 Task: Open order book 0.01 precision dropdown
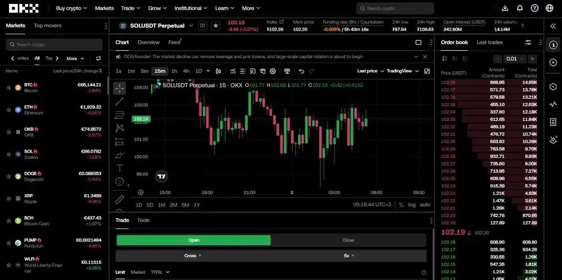(x=515, y=59)
